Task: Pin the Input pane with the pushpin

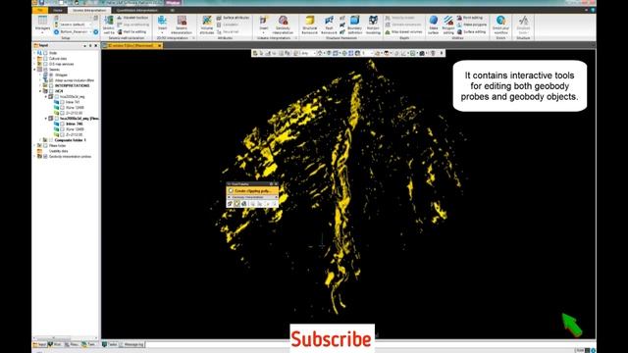Action: tap(90, 46)
